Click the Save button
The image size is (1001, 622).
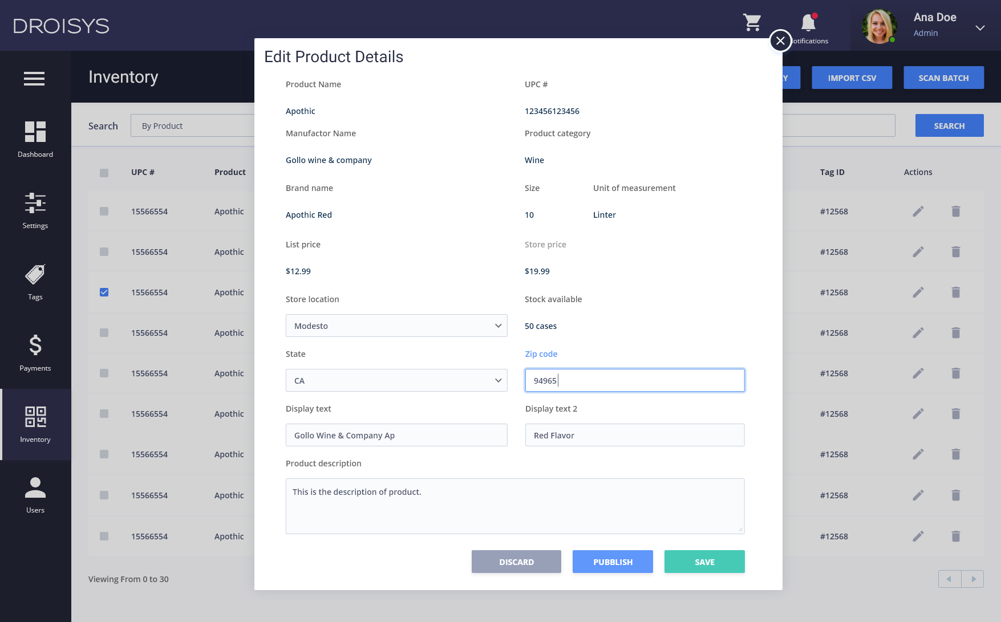[x=704, y=562]
